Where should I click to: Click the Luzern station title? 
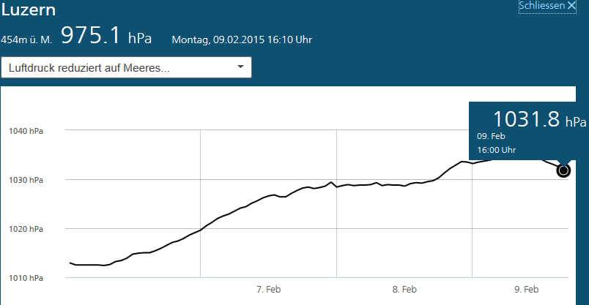(x=29, y=11)
